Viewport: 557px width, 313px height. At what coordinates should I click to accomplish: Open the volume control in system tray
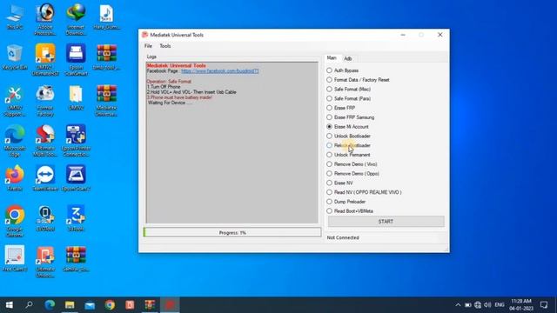487,305
